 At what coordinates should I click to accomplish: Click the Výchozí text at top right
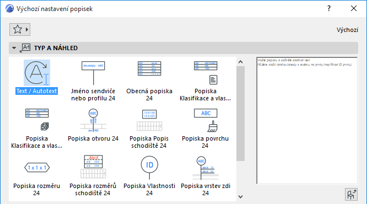point(347,30)
